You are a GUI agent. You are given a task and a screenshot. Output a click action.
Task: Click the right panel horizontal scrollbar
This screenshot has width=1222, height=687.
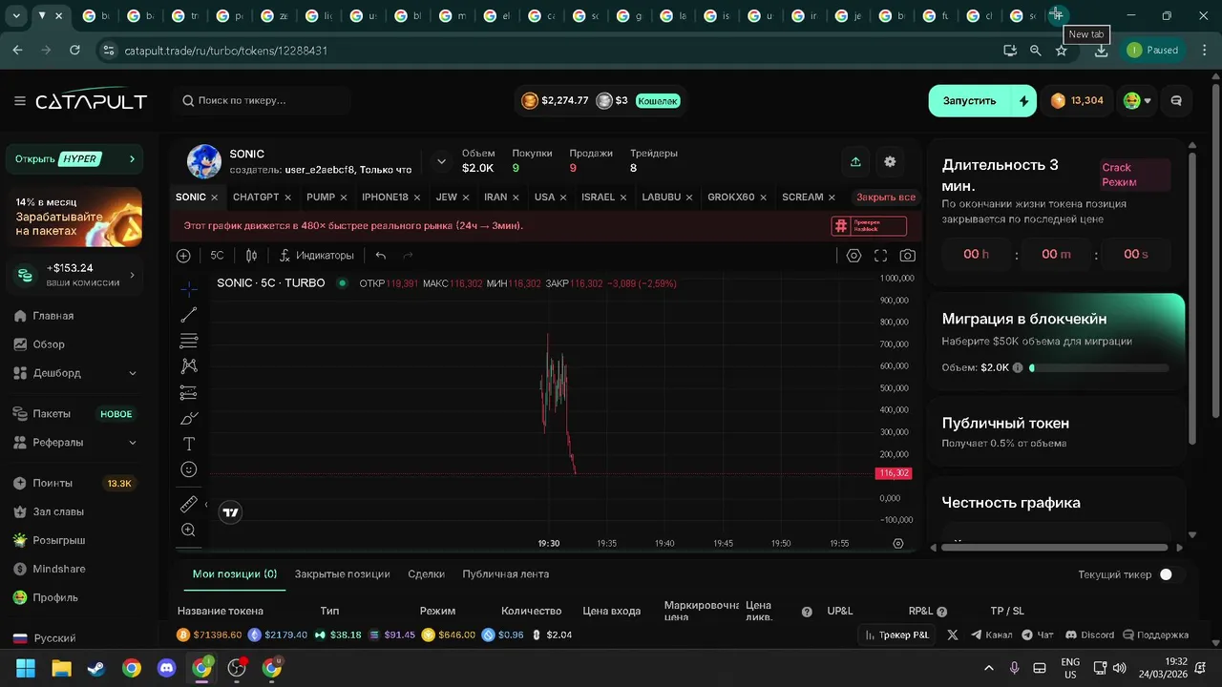pyautogui.click(x=1054, y=548)
